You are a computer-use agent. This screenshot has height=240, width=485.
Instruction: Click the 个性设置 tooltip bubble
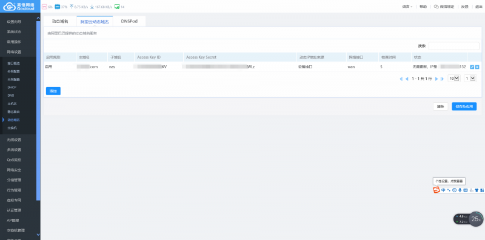pyautogui.click(x=449, y=181)
